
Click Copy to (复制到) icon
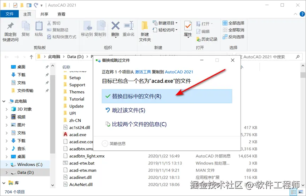(x=100, y=29)
